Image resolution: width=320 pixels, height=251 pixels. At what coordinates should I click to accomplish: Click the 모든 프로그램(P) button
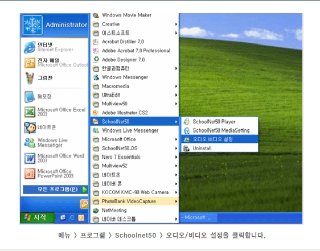(55, 190)
